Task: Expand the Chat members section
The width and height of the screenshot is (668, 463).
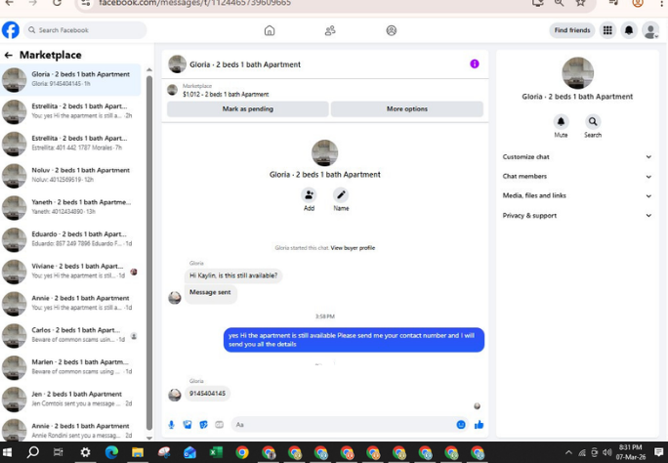Action: 577,177
